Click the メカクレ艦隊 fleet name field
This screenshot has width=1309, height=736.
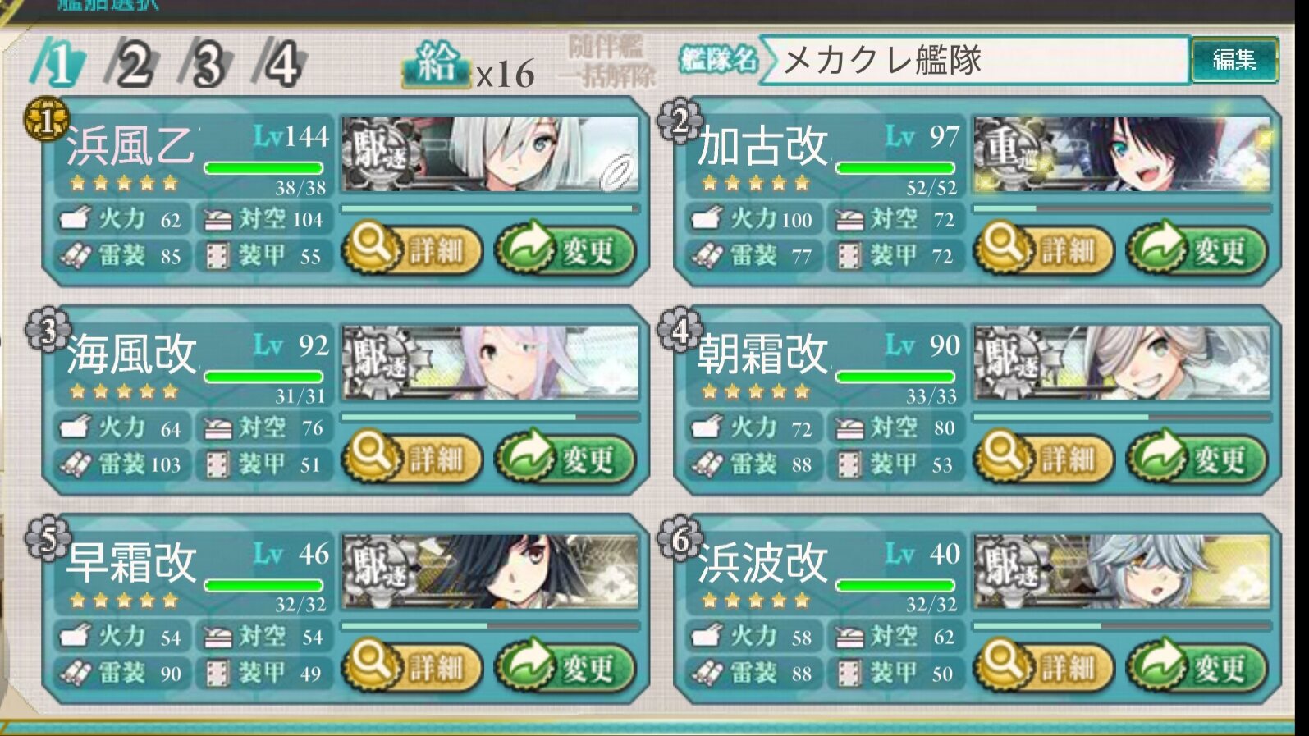click(x=974, y=60)
